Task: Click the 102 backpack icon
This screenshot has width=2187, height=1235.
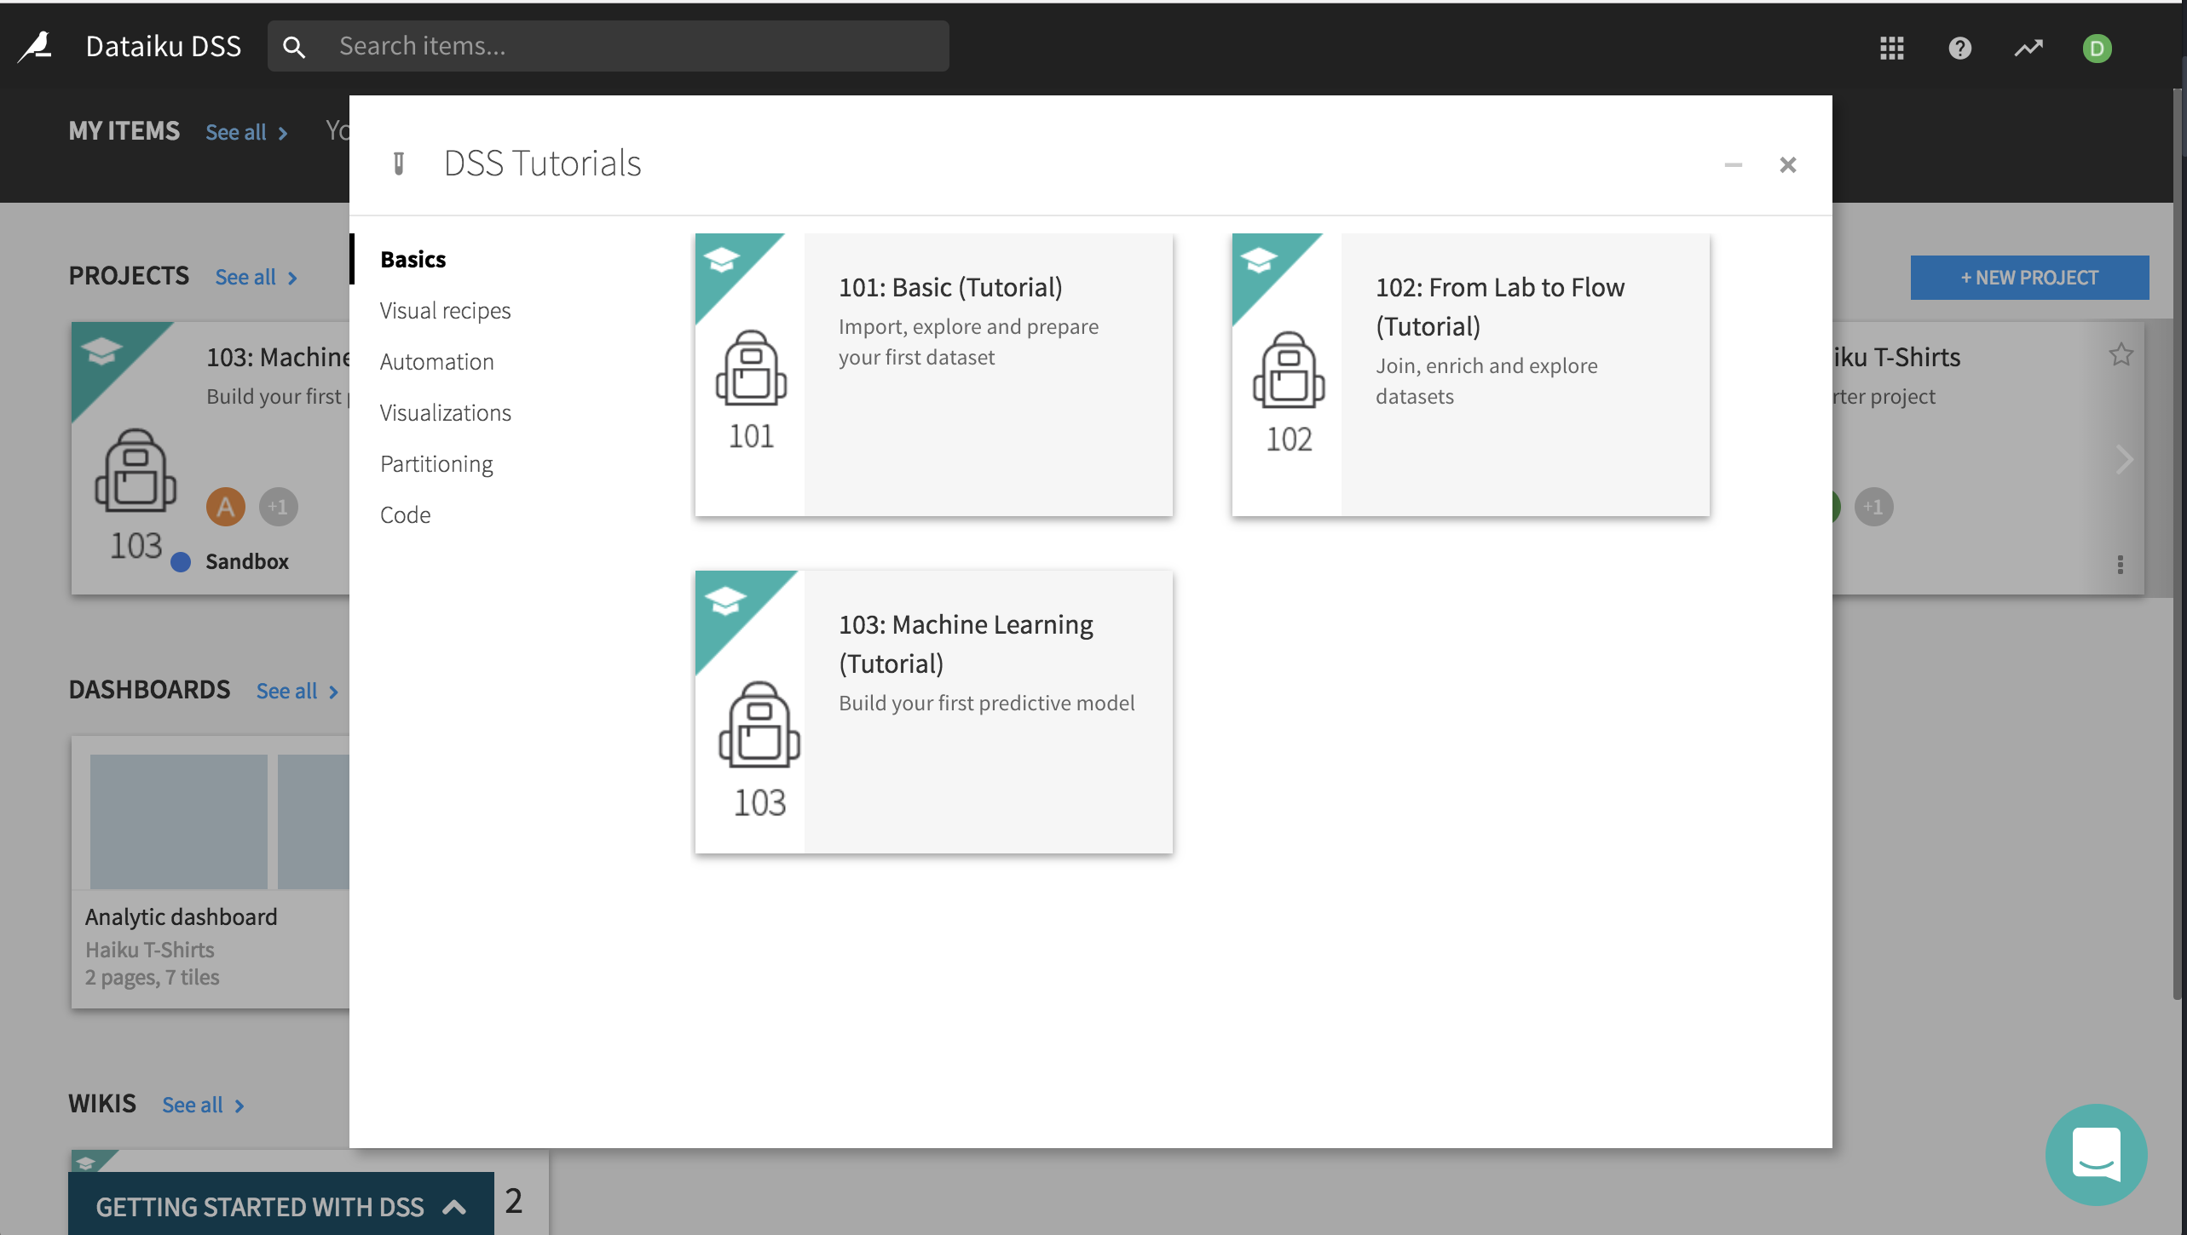Action: (x=1289, y=370)
